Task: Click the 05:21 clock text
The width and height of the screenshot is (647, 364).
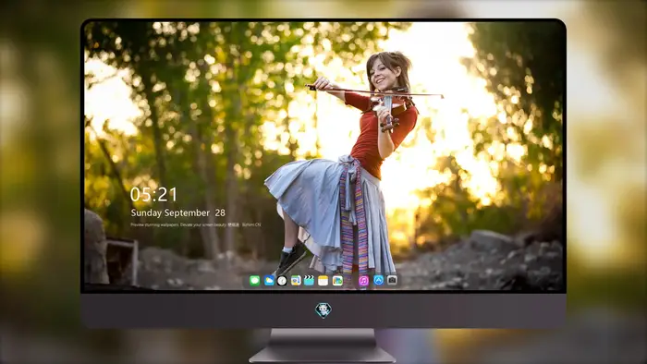Action: pos(153,195)
